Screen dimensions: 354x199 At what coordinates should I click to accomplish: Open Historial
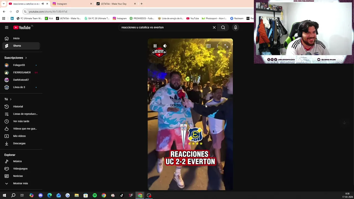pos(21,106)
